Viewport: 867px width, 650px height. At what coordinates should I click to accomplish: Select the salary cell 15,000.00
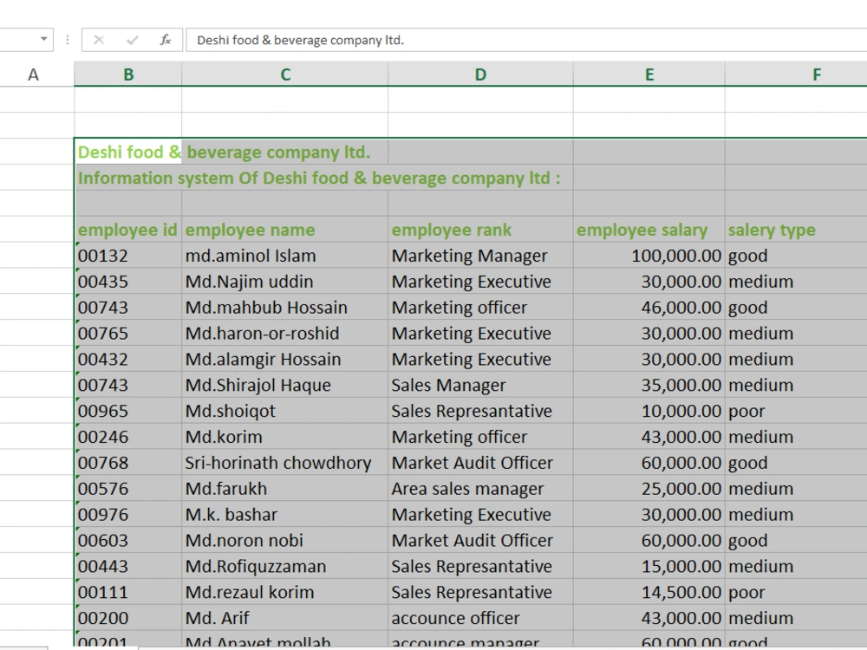pos(649,566)
